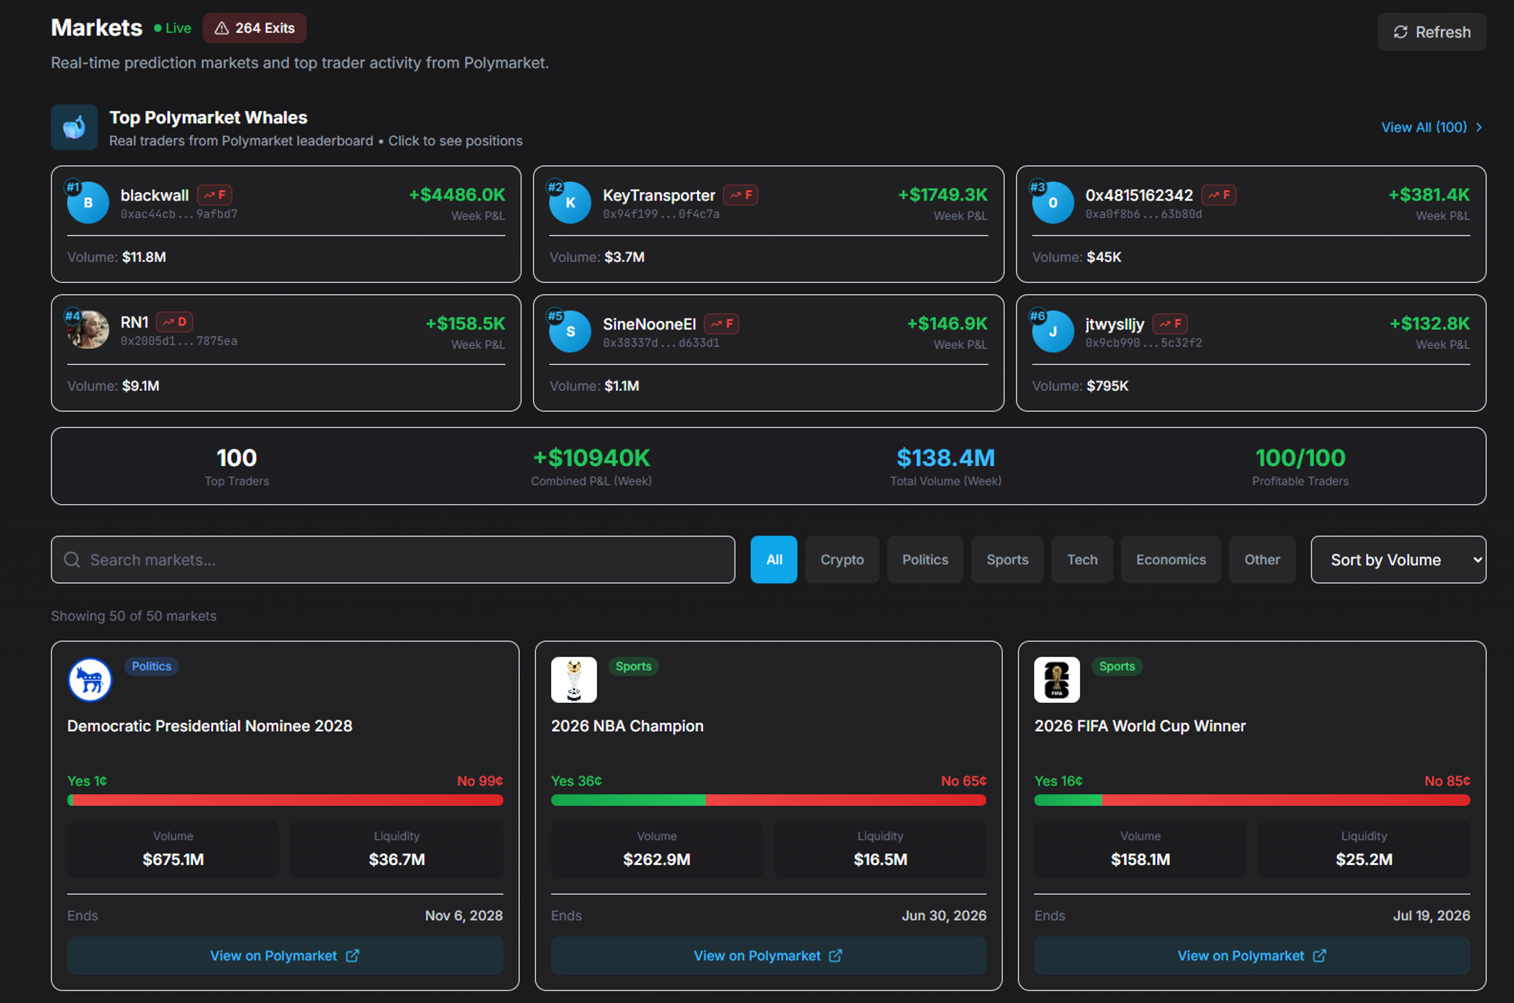1514x1003 pixels.
Task: Toggle the Economics category filter
Action: point(1171,559)
